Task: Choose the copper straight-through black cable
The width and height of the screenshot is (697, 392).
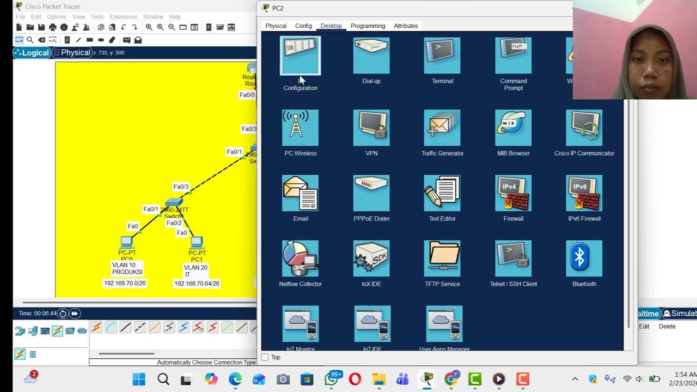Action: coord(125,327)
